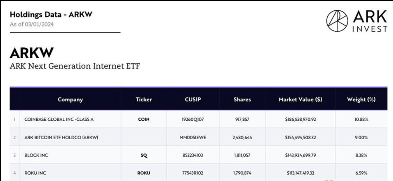The width and height of the screenshot is (393, 181).
Task: Select the COINBASE GLOBAL INC row name
Action: pyautogui.click(x=59, y=119)
